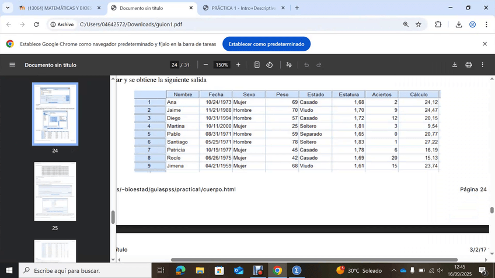Click the page number input field
This screenshot has height=278, width=495.
pyautogui.click(x=174, y=65)
